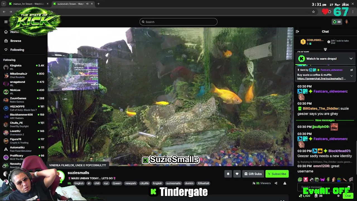This screenshot has height=201, width=357.
Task: Click the New messages indicator
Action: [325, 120]
